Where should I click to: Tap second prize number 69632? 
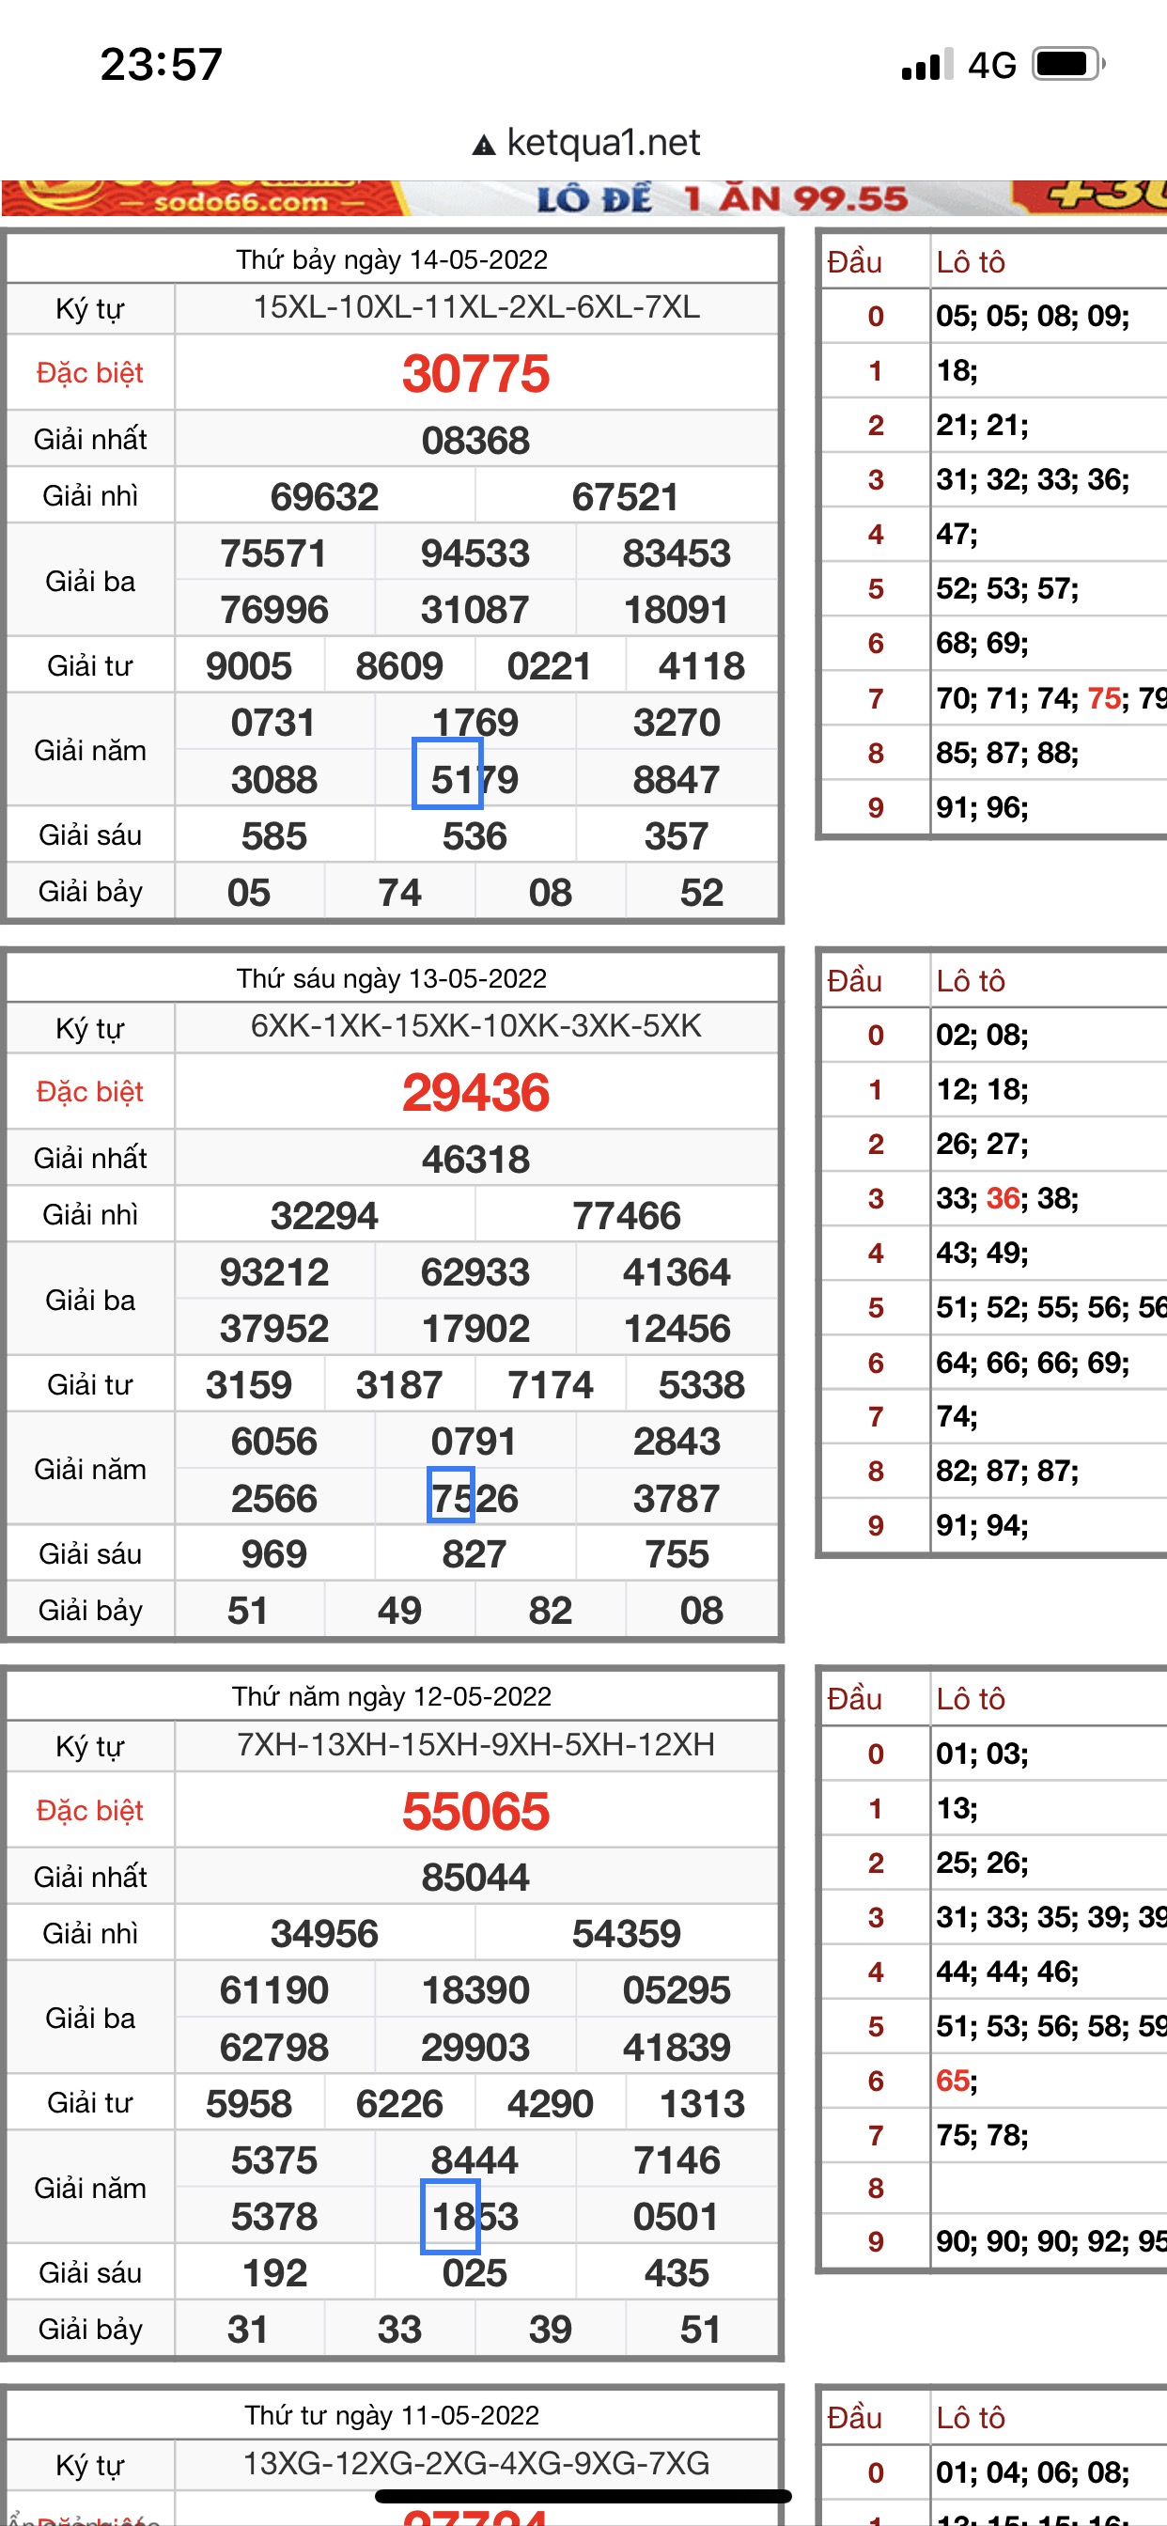(x=324, y=496)
